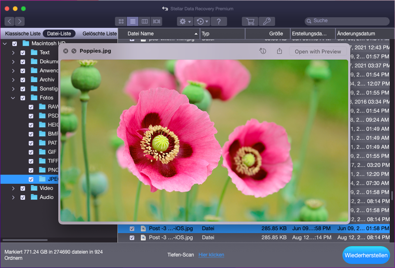
Task: Expand the Sonstige folder
Action: (x=13, y=89)
